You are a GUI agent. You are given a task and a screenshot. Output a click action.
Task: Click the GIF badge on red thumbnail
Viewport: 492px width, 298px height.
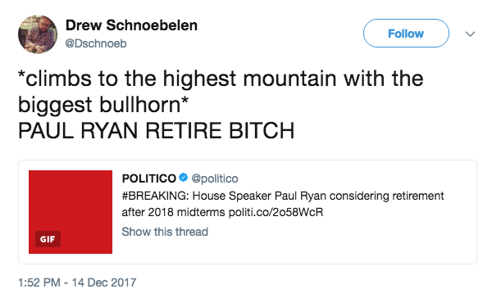48,239
